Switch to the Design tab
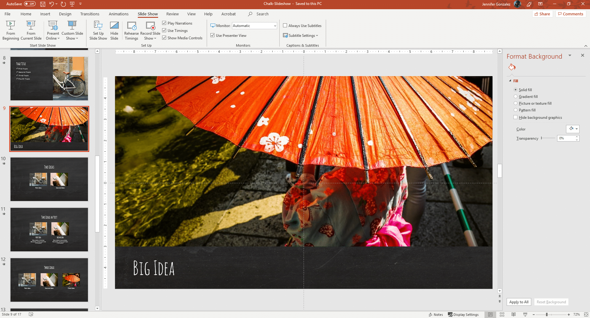 coord(65,14)
